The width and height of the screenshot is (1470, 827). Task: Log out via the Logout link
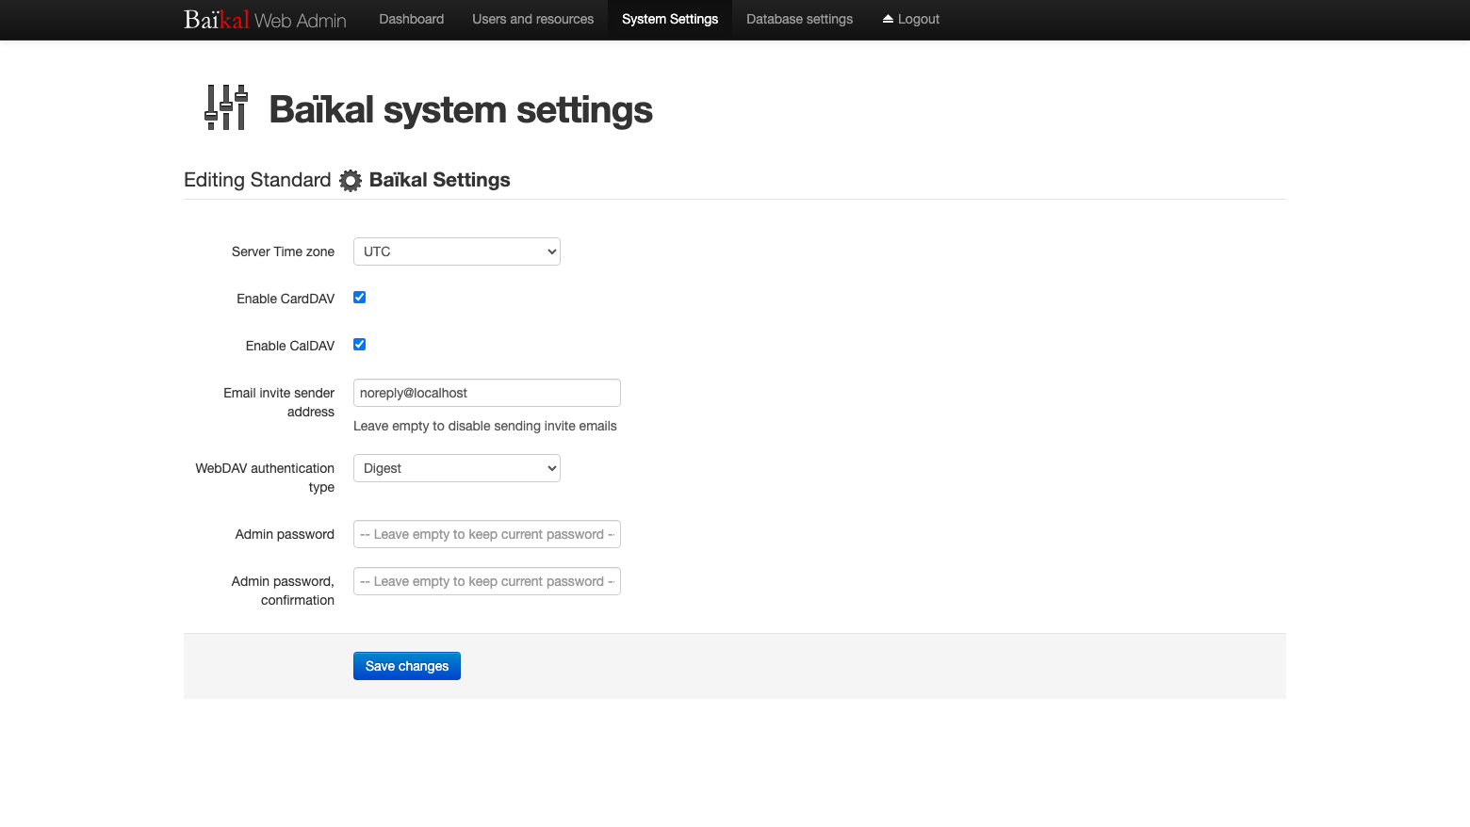(x=910, y=19)
